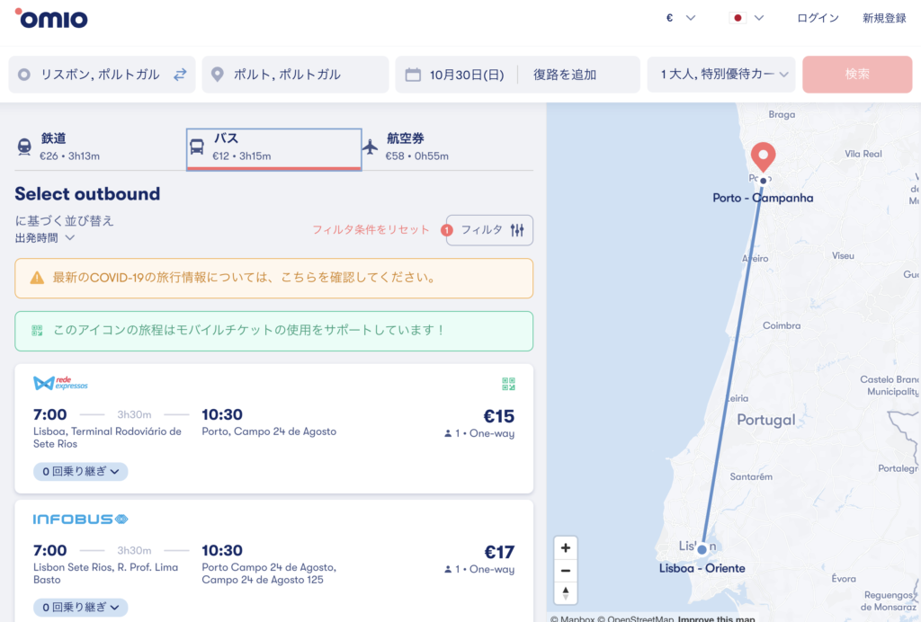
Task: Click the Omio logo
Action: 51,18
